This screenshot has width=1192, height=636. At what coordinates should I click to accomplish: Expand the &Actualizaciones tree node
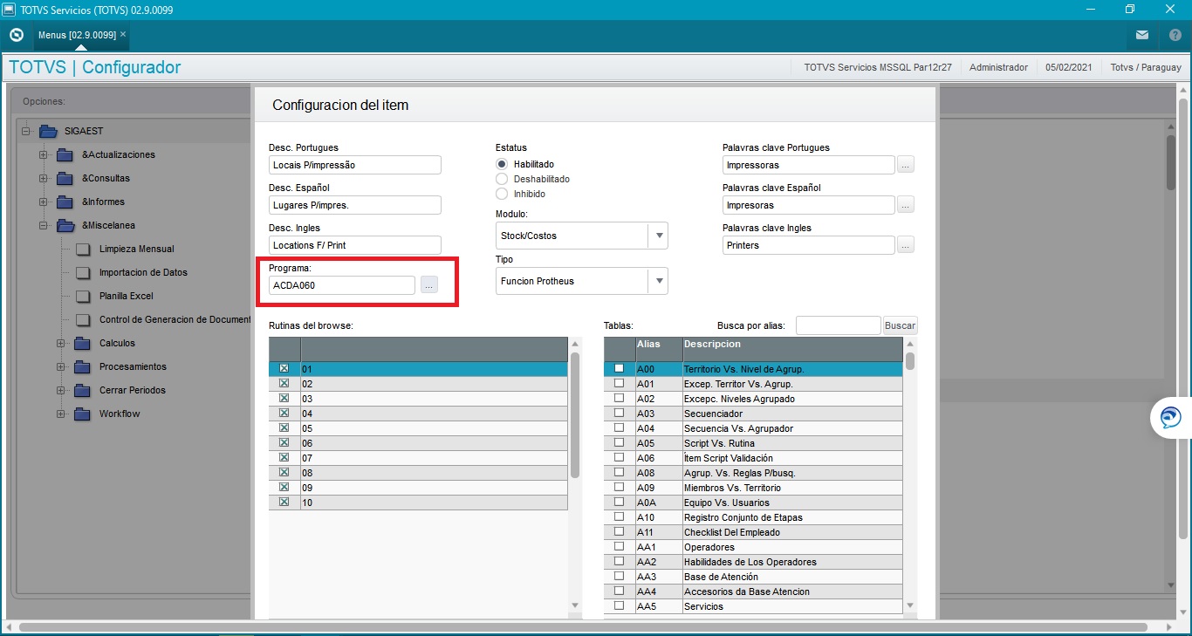(44, 155)
